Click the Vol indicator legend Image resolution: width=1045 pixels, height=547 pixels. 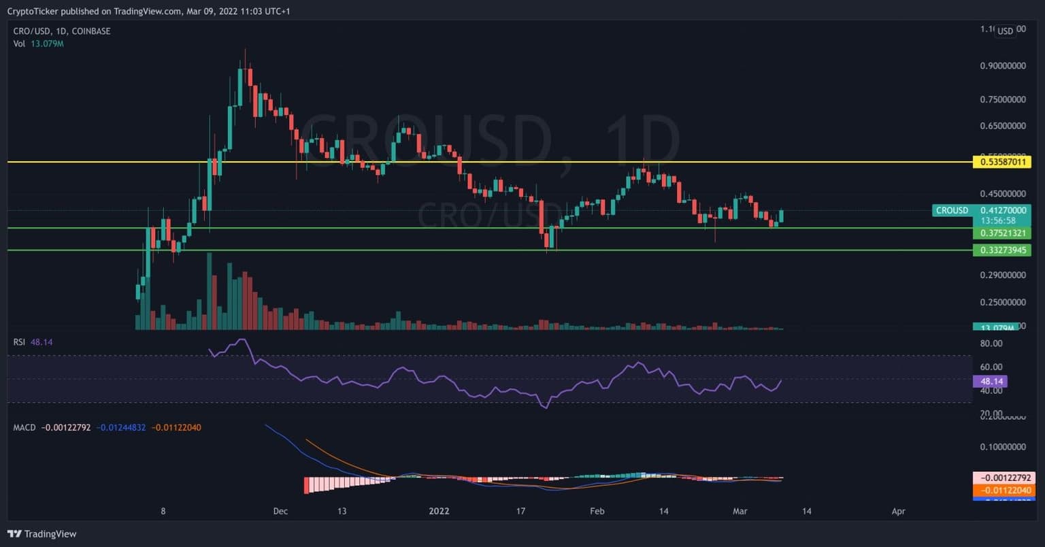pos(19,44)
